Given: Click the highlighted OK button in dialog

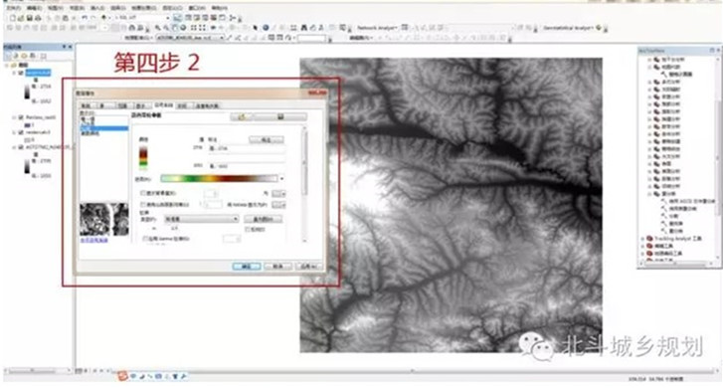Looking at the screenshot, I should [247, 267].
